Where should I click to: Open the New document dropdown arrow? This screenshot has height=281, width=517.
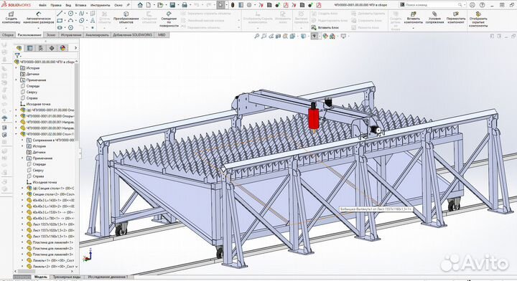154,5
